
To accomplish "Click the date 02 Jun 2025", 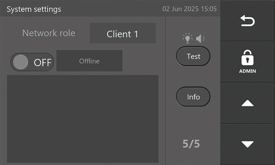I will 180,9.
